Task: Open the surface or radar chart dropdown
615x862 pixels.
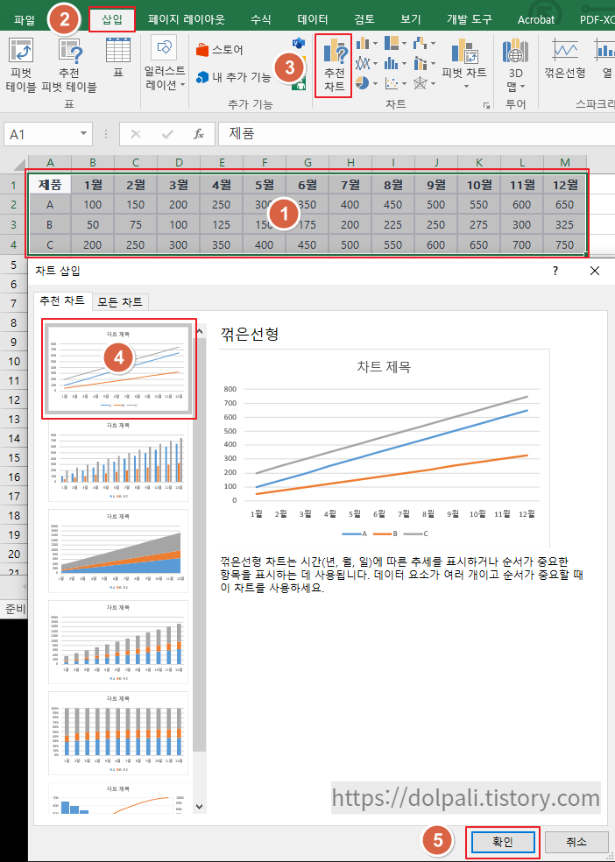Action: 424,83
